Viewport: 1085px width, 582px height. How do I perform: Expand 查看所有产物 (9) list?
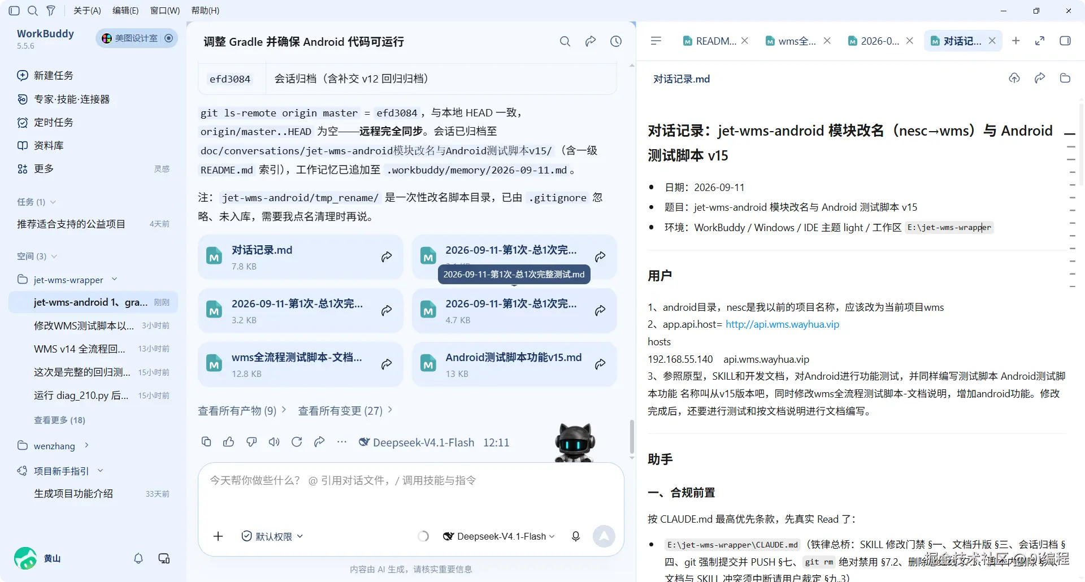click(242, 411)
